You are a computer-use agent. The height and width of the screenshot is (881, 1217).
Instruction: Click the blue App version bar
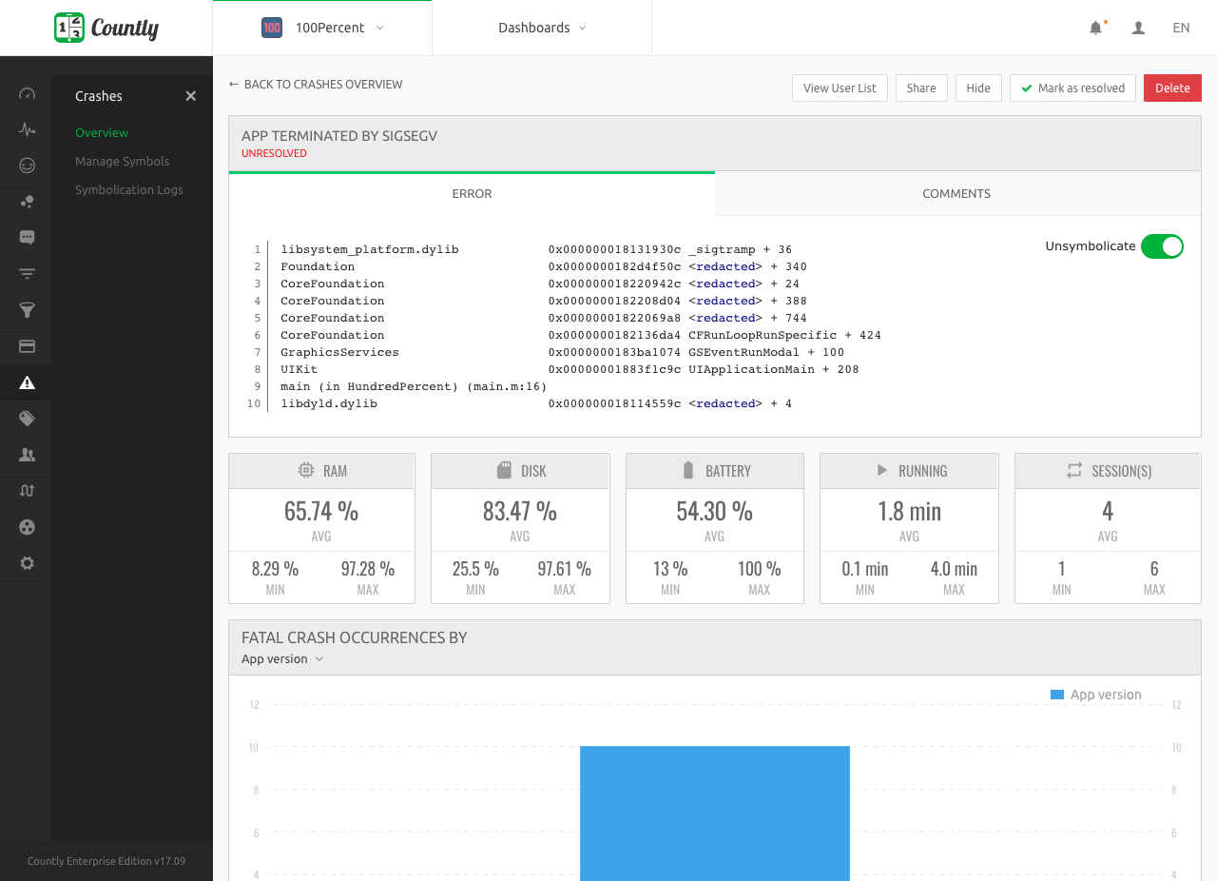point(715,813)
